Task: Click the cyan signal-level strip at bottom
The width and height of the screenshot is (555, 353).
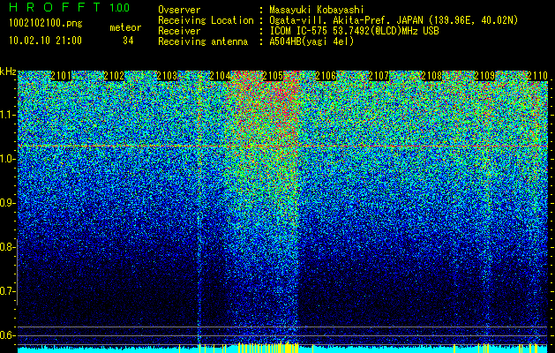Action: [282, 349]
